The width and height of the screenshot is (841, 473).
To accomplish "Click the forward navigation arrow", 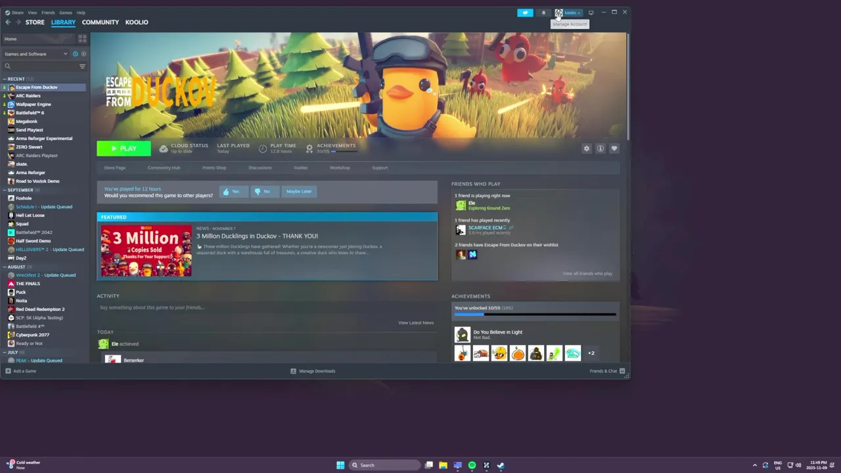I will (18, 22).
